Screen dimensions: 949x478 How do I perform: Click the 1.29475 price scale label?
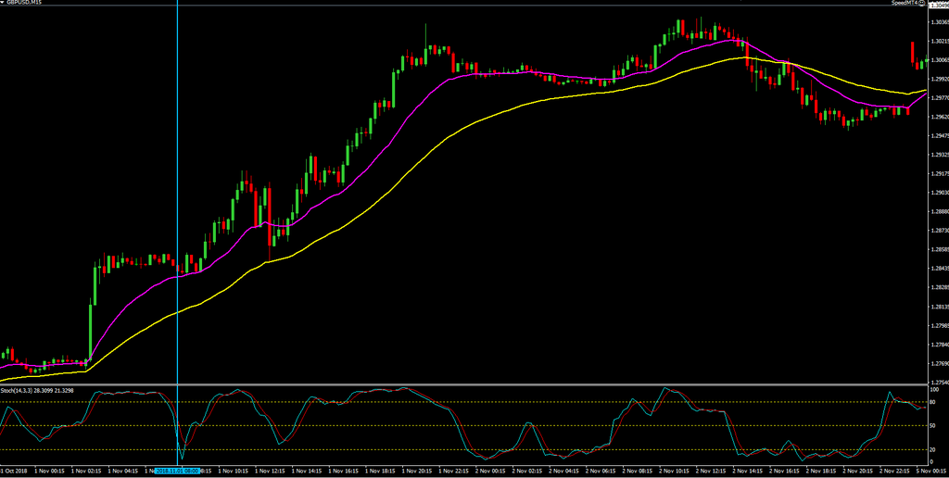[x=939, y=135]
